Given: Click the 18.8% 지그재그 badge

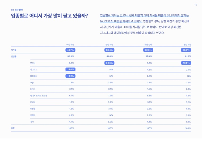Looking at the screenshot, I should [x=70, y=70].
